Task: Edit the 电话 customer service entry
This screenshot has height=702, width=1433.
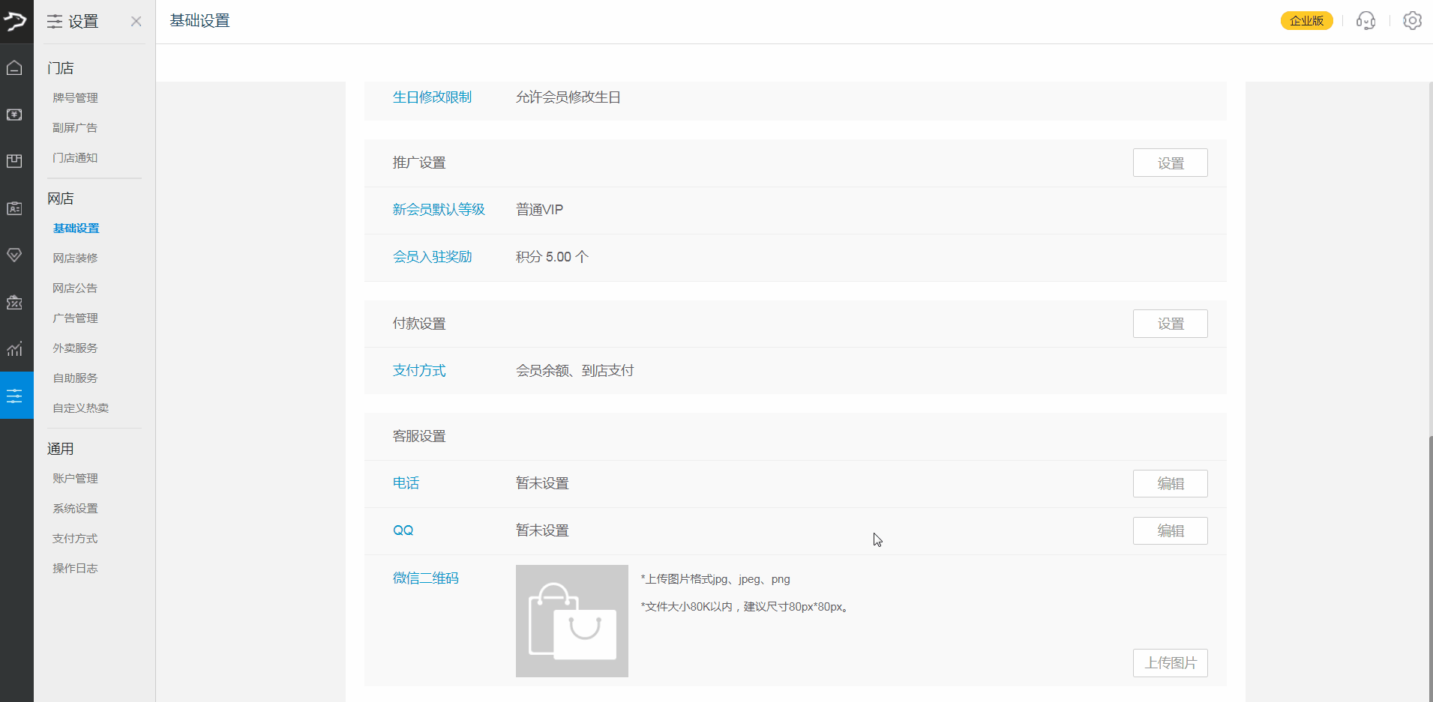Action: click(x=1170, y=483)
